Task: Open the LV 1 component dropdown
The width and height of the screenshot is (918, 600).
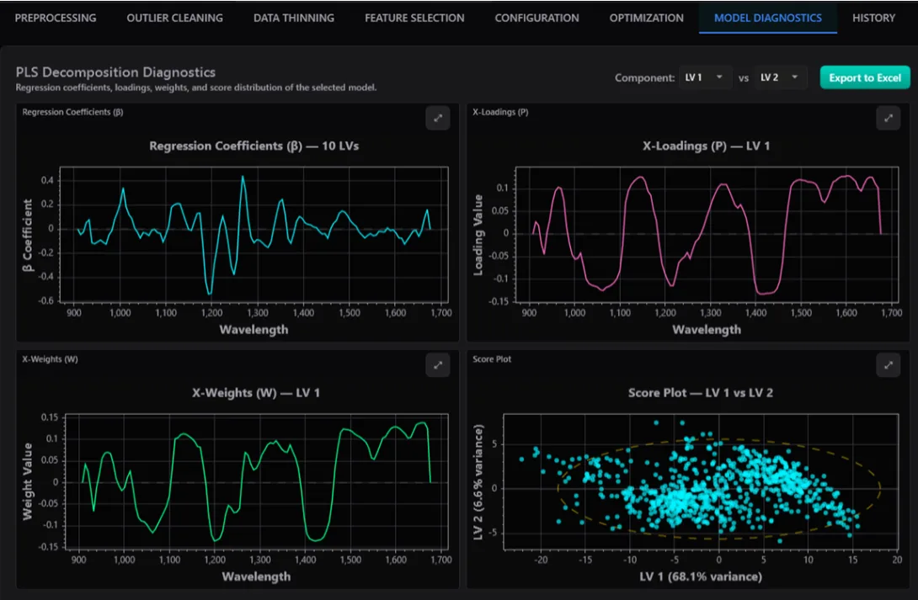Action: [x=704, y=77]
